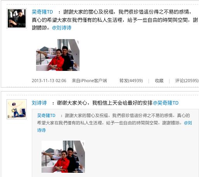Click the quoted repost text in the gray box
This screenshot has width=199, height=177.
(x=114, y=123)
